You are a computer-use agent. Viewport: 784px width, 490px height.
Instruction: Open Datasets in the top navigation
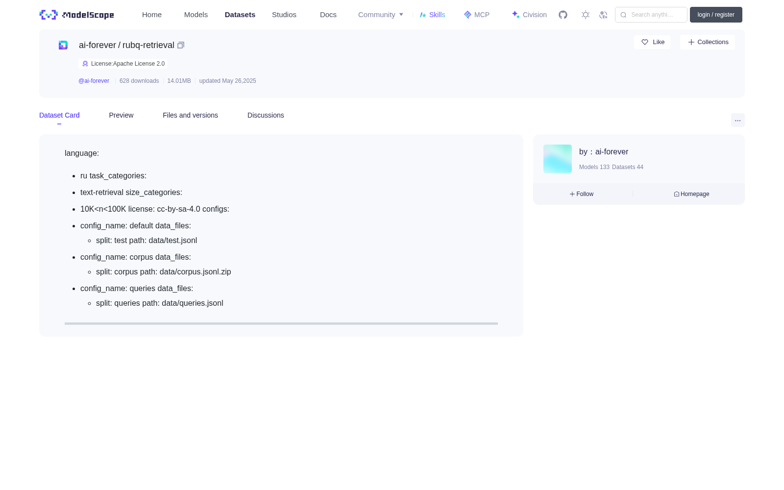tap(240, 15)
